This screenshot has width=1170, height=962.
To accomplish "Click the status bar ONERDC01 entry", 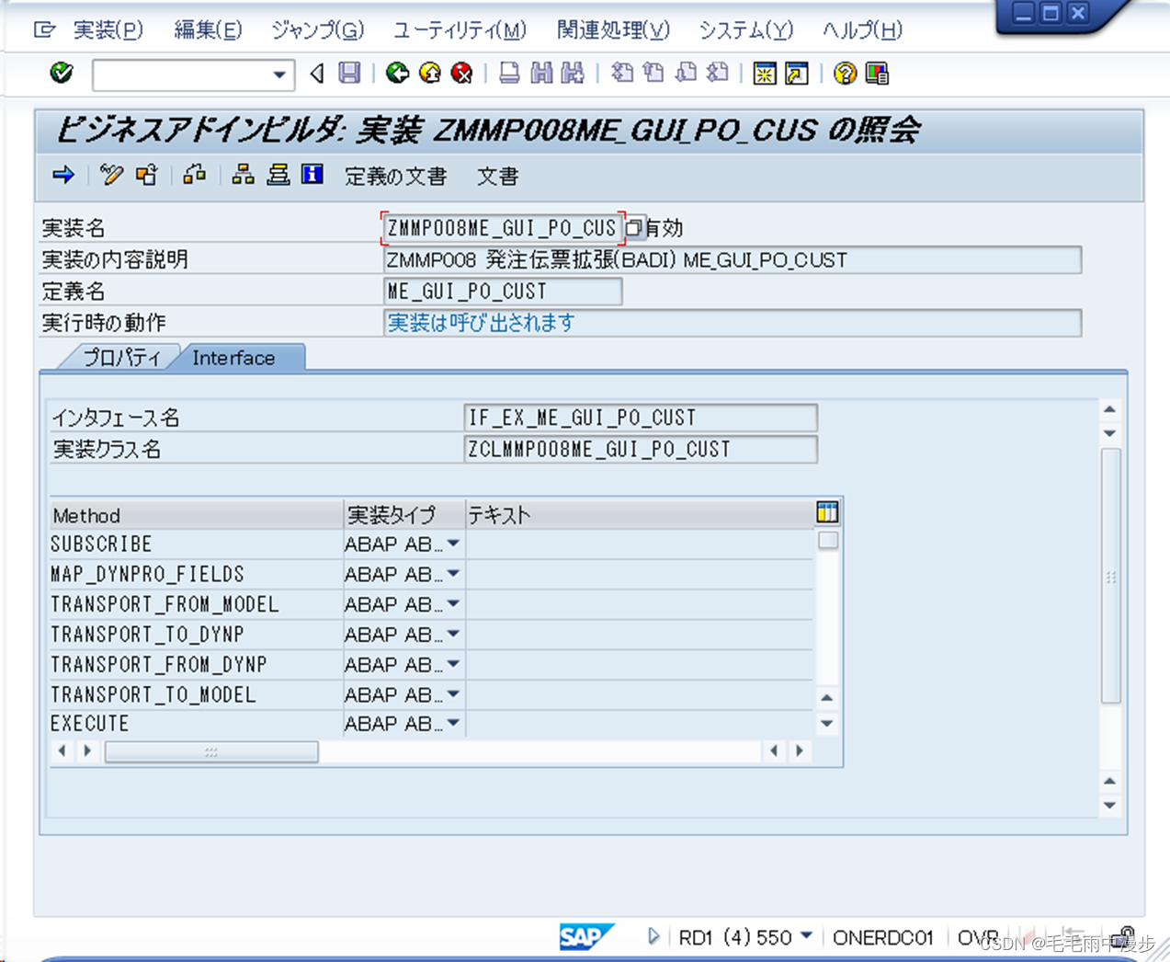I will 882,938.
